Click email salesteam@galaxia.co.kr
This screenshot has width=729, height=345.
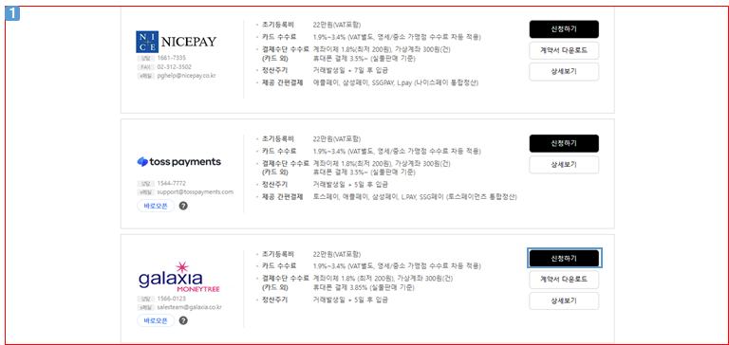[189, 307]
